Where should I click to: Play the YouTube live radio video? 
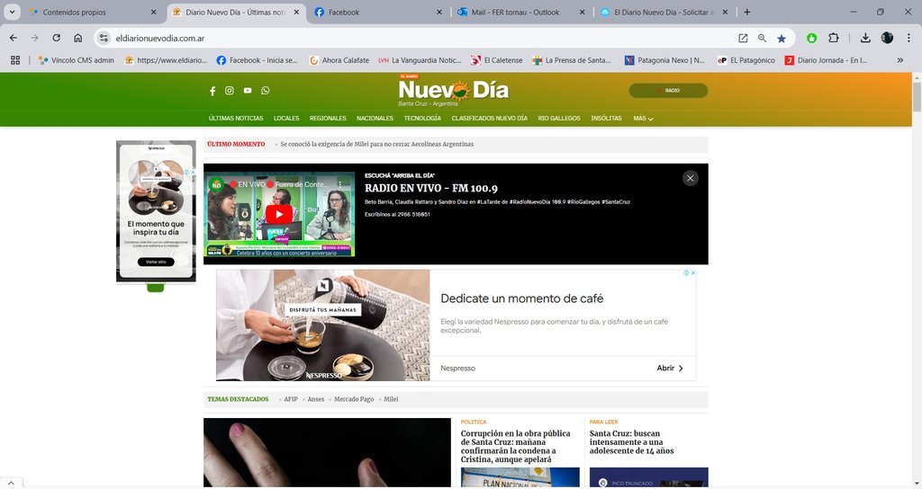[279, 214]
